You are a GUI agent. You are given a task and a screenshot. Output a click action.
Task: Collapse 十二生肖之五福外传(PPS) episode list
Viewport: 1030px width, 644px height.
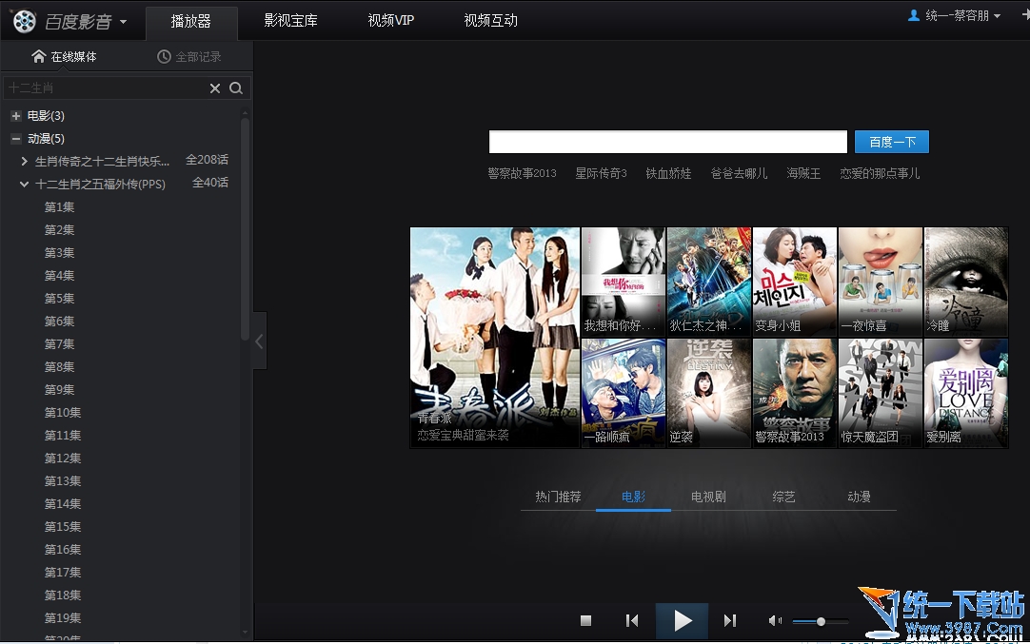click(25, 185)
